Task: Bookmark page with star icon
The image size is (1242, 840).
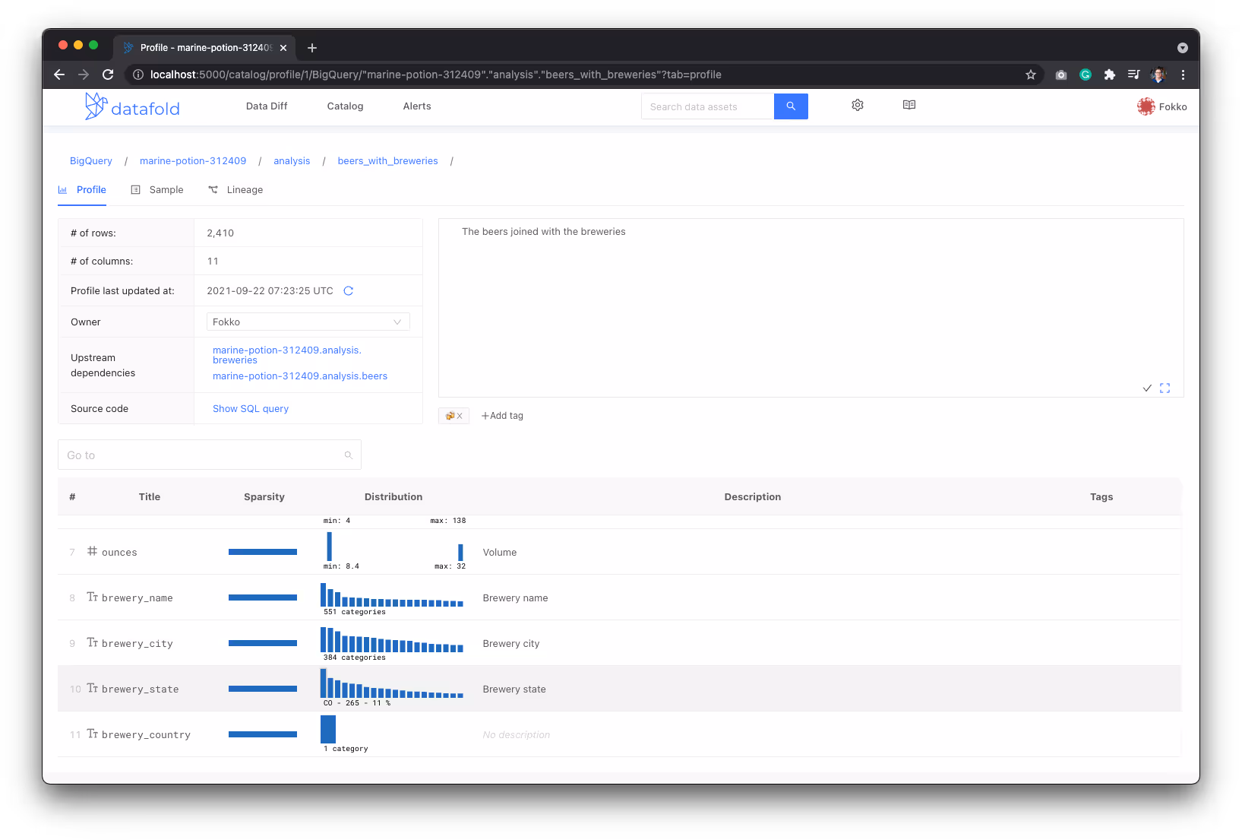Action: (x=1031, y=74)
